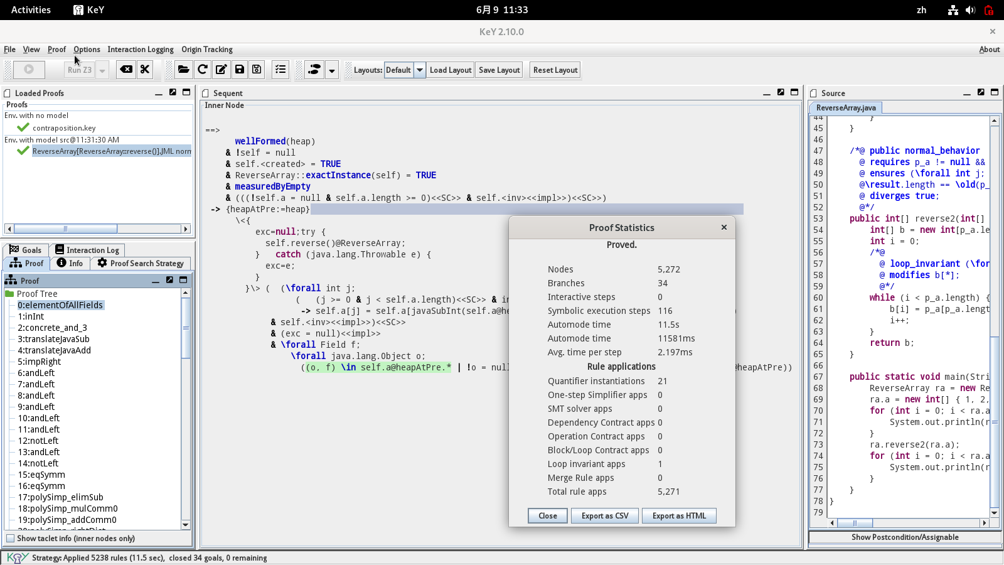Click Export as CSV button
The height and width of the screenshot is (565, 1004).
pyautogui.click(x=604, y=516)
